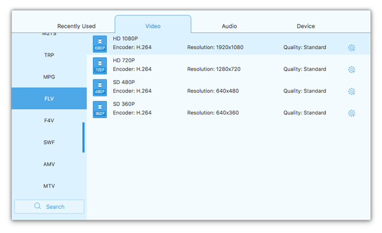The height and width of the screenshot is (233, 382).
Task: Click the 1080P format icon
Action: coord(100,44)
